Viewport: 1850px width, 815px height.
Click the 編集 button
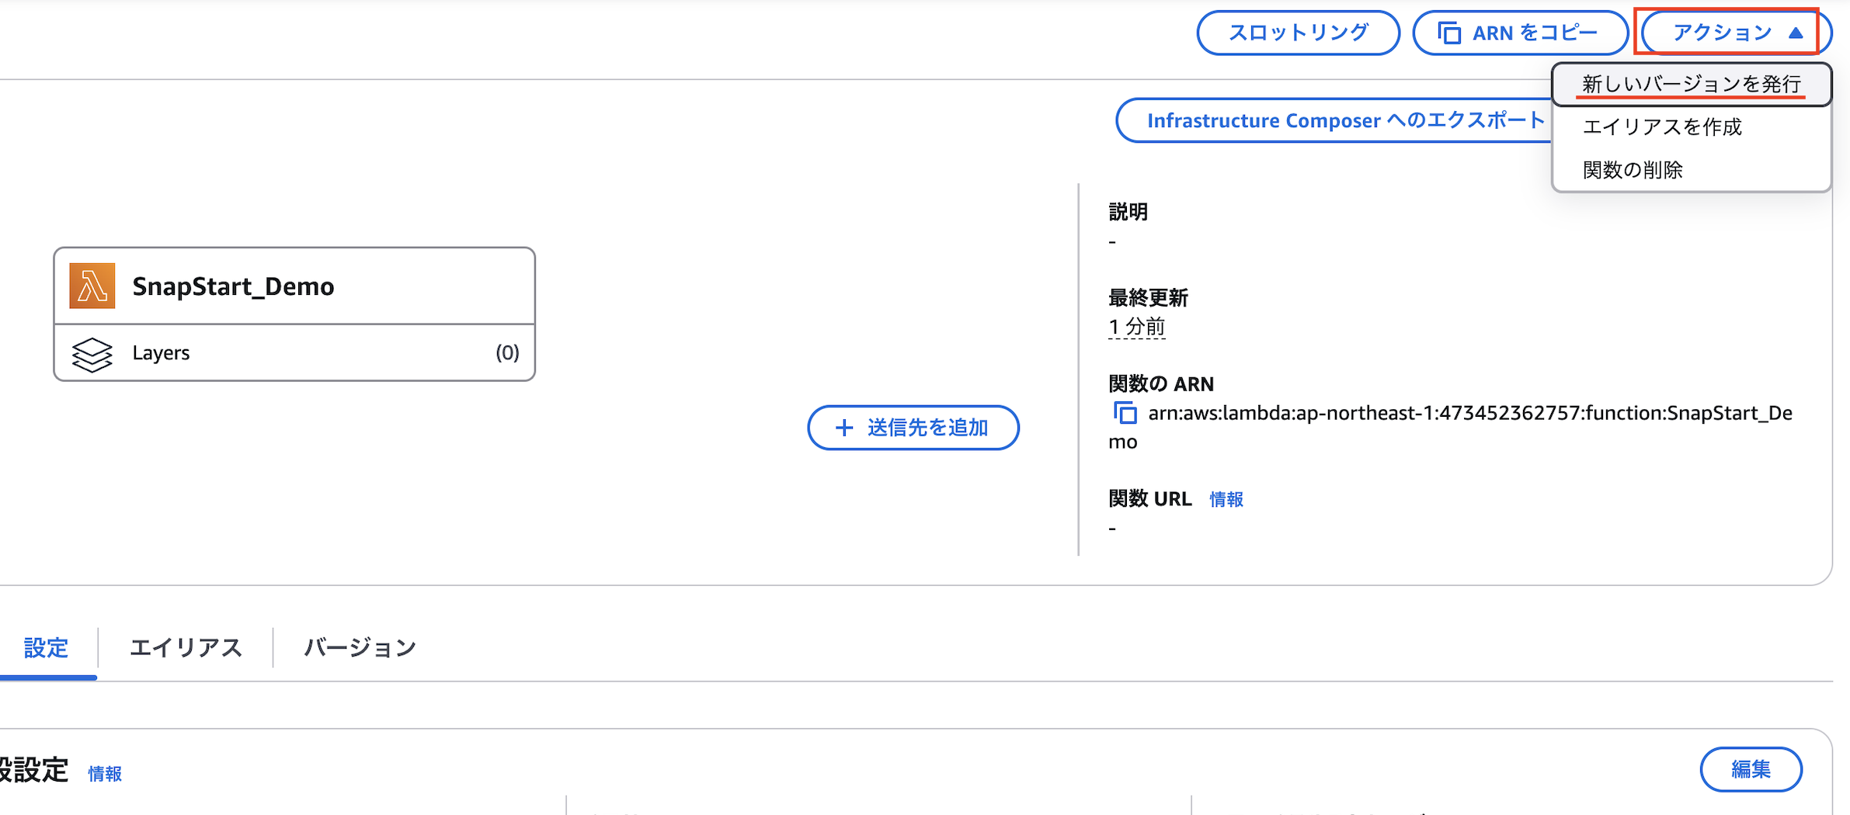coord(1751,769)
